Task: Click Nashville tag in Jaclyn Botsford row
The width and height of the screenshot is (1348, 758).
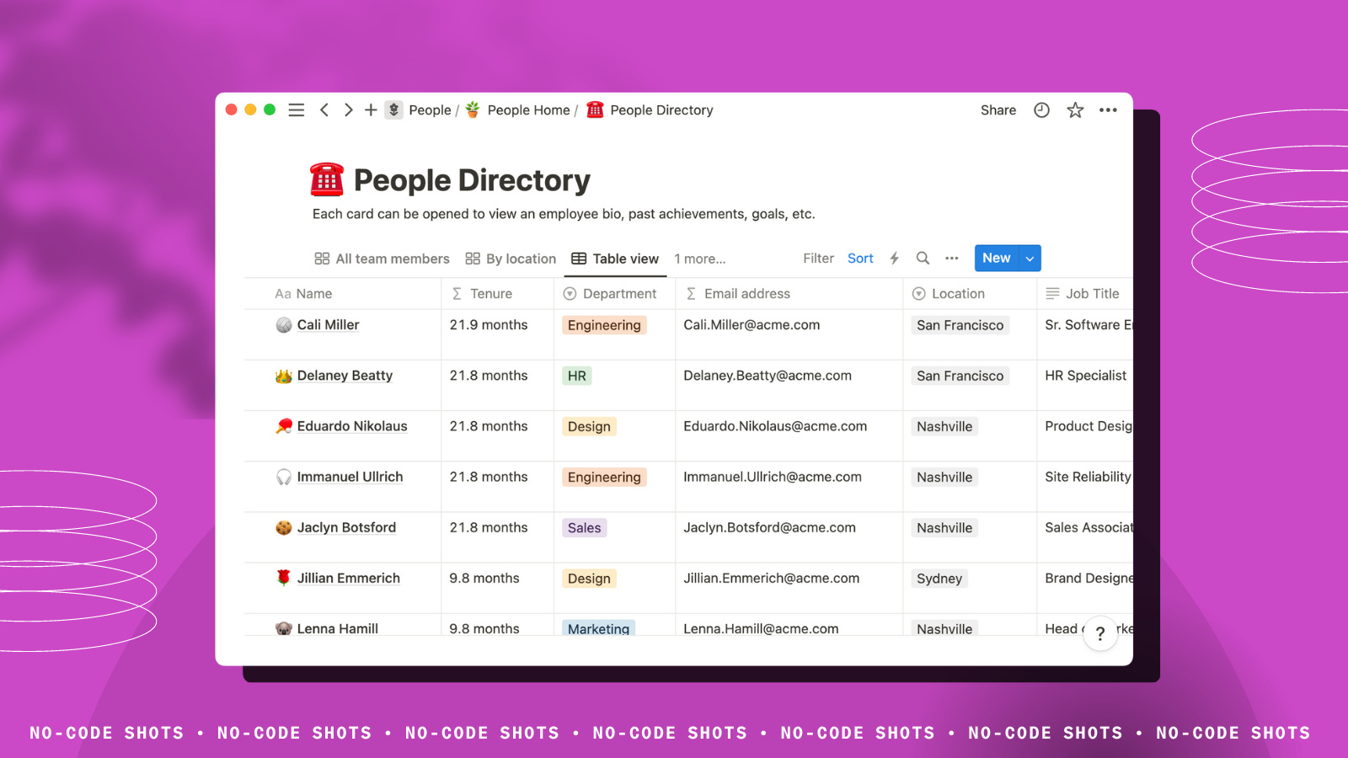Action: point(944,528)
